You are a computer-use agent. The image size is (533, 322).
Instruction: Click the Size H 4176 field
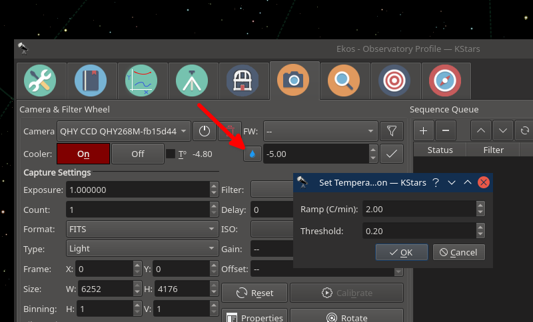pyautogui.click(x=182, y=289)
